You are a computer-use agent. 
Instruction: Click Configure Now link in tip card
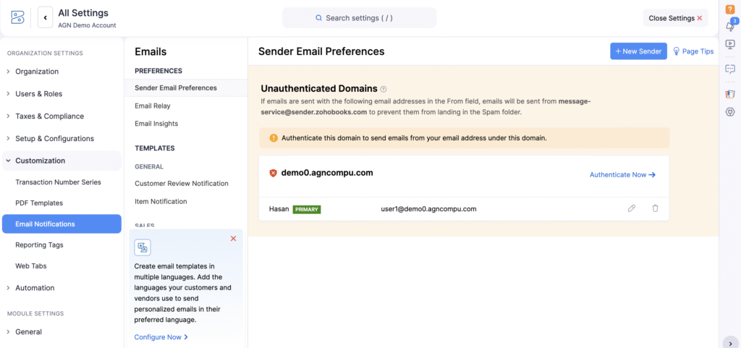coord(161,337)
